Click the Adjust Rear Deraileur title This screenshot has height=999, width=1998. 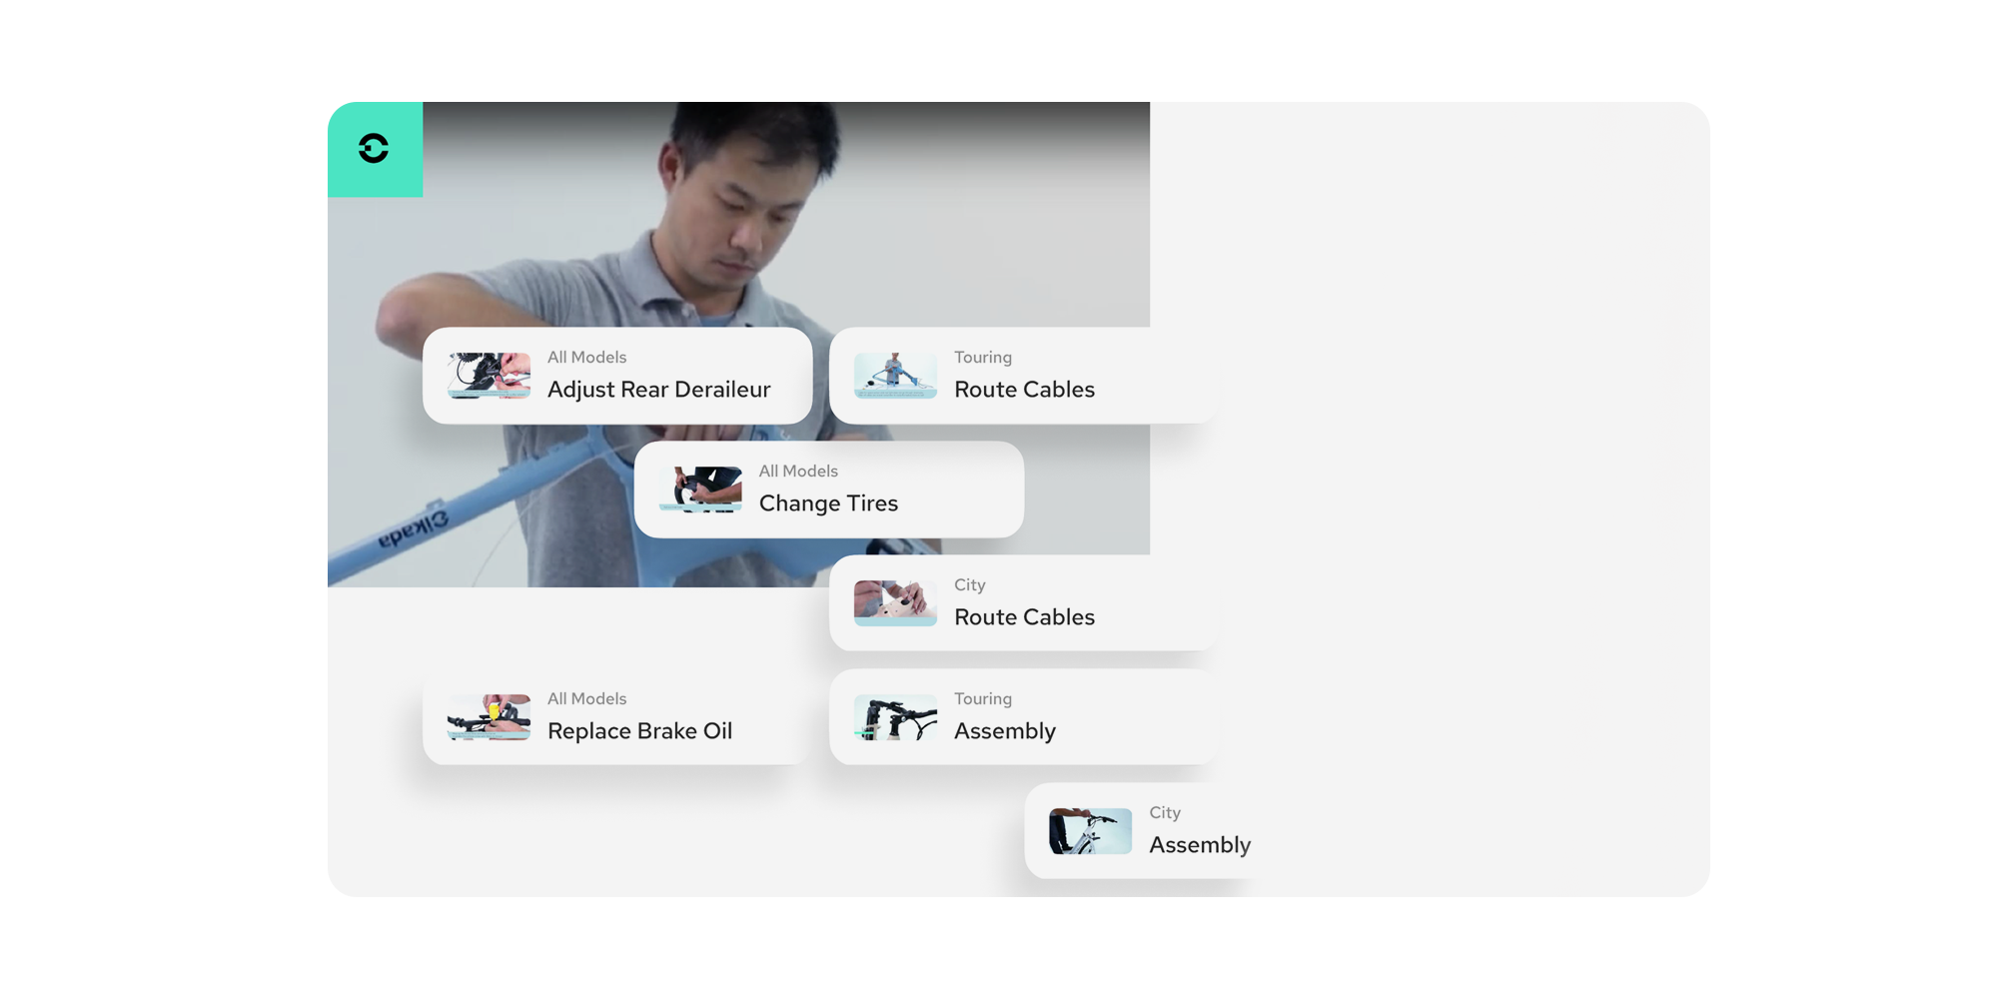(658, 390)
